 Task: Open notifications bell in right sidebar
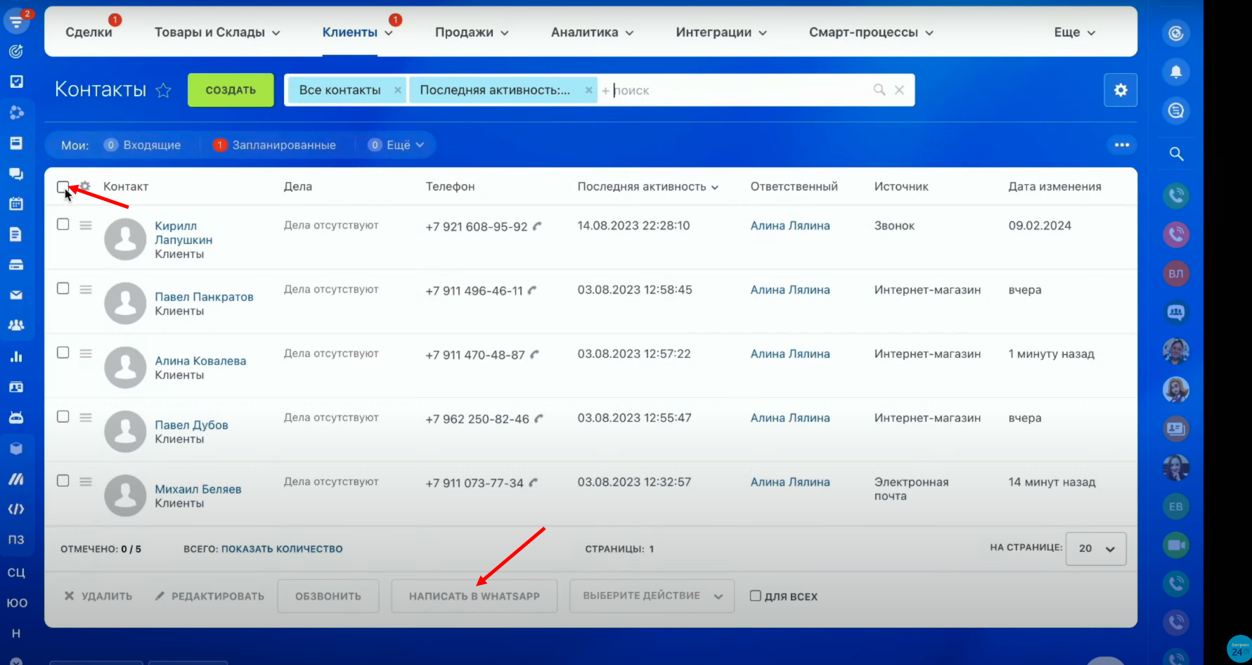1176,72
